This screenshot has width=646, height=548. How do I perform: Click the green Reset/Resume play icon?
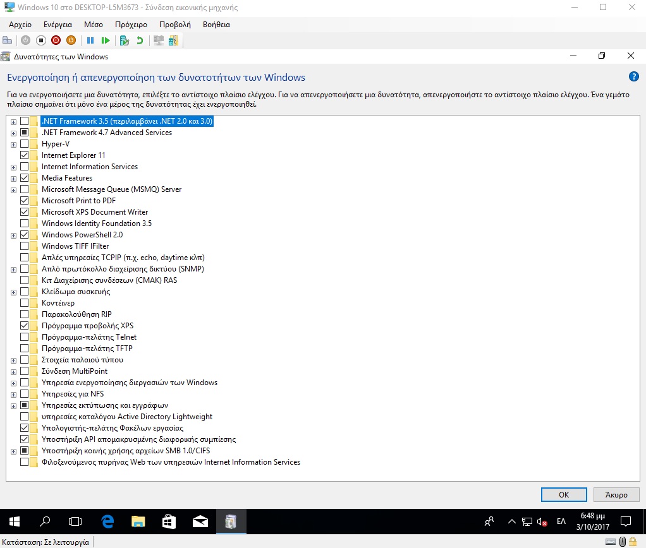(106, 40)
